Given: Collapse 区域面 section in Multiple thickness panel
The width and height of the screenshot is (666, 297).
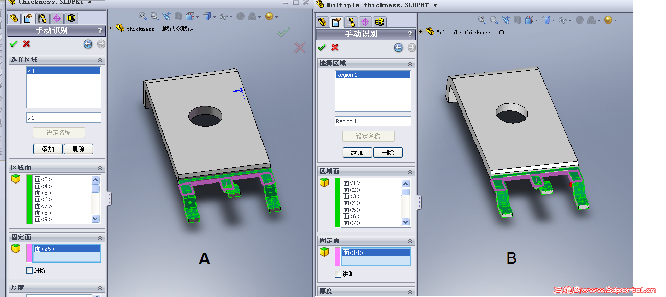Looking at the screenshot, I should pos(410,171).
